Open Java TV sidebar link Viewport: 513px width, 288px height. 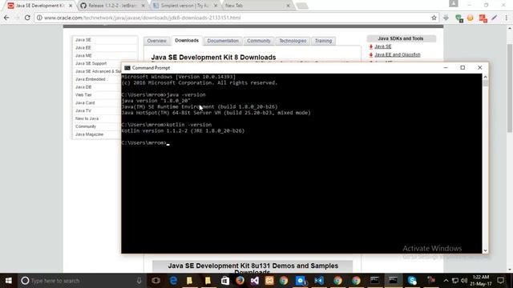point(83,110)
